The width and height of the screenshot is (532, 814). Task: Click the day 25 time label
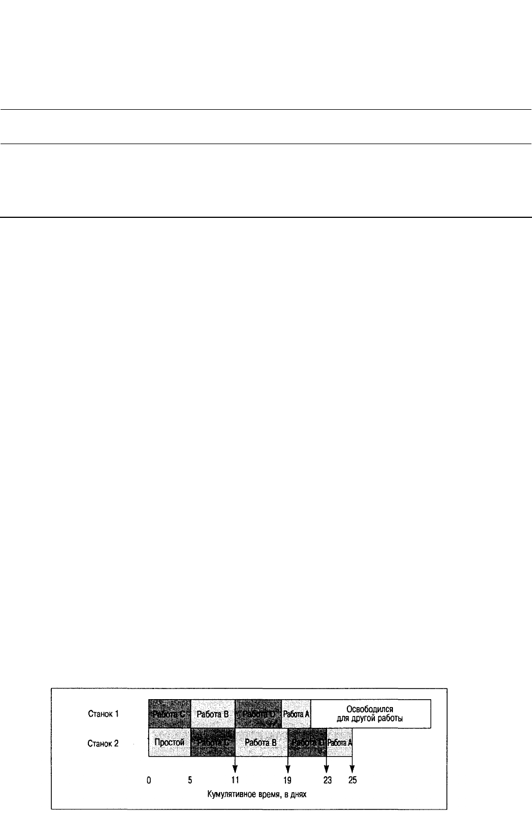click(x=352, y=780)
